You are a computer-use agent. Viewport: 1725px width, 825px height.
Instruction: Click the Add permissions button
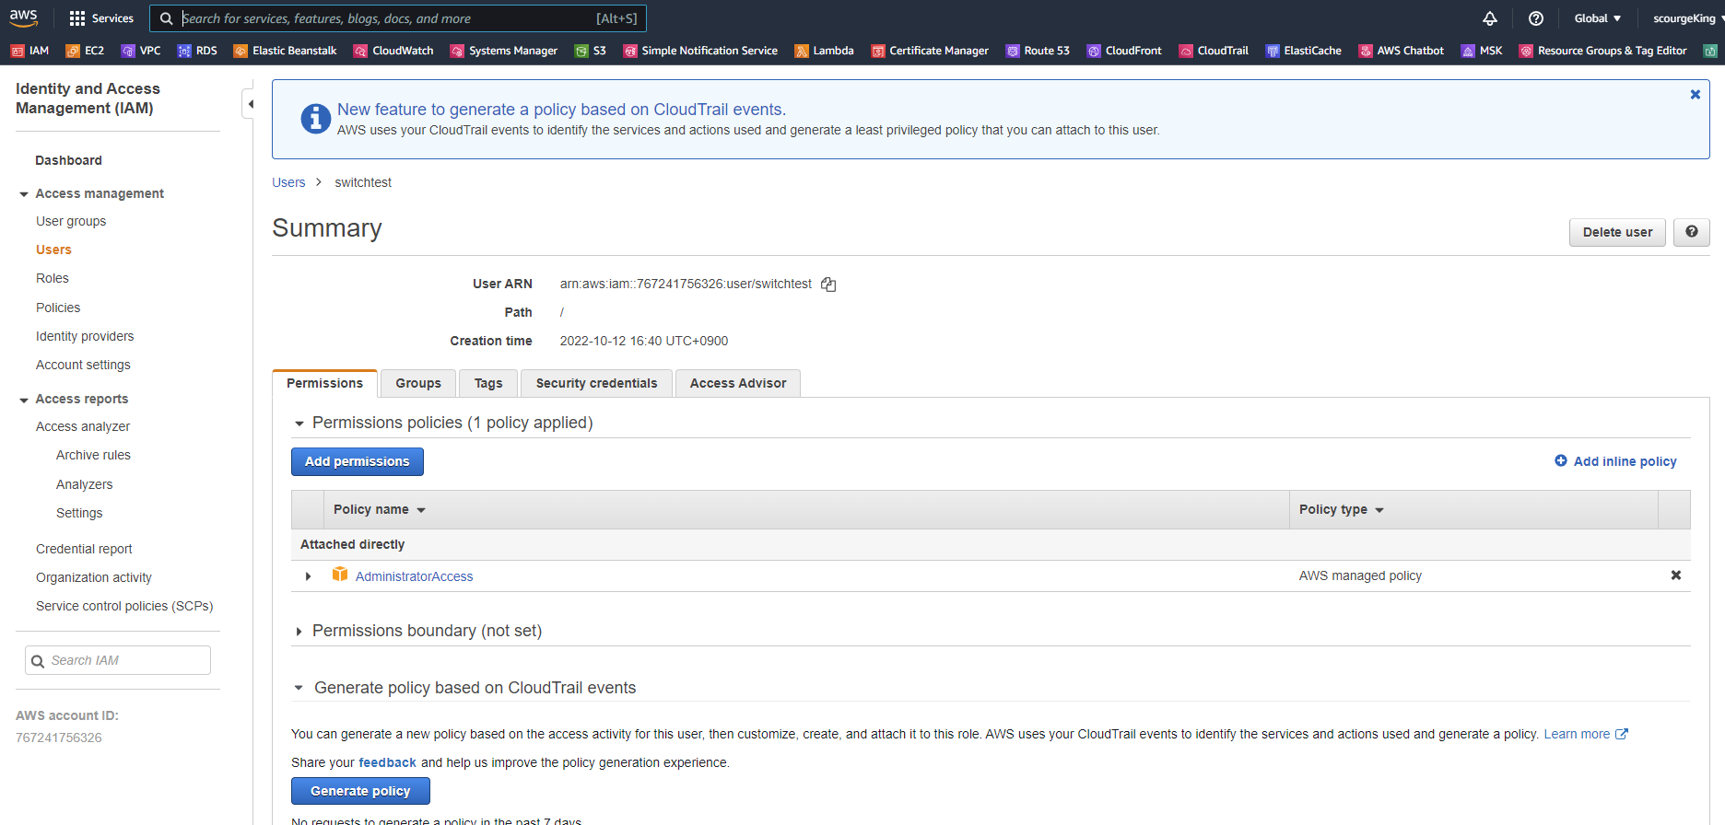pos(358,461)
